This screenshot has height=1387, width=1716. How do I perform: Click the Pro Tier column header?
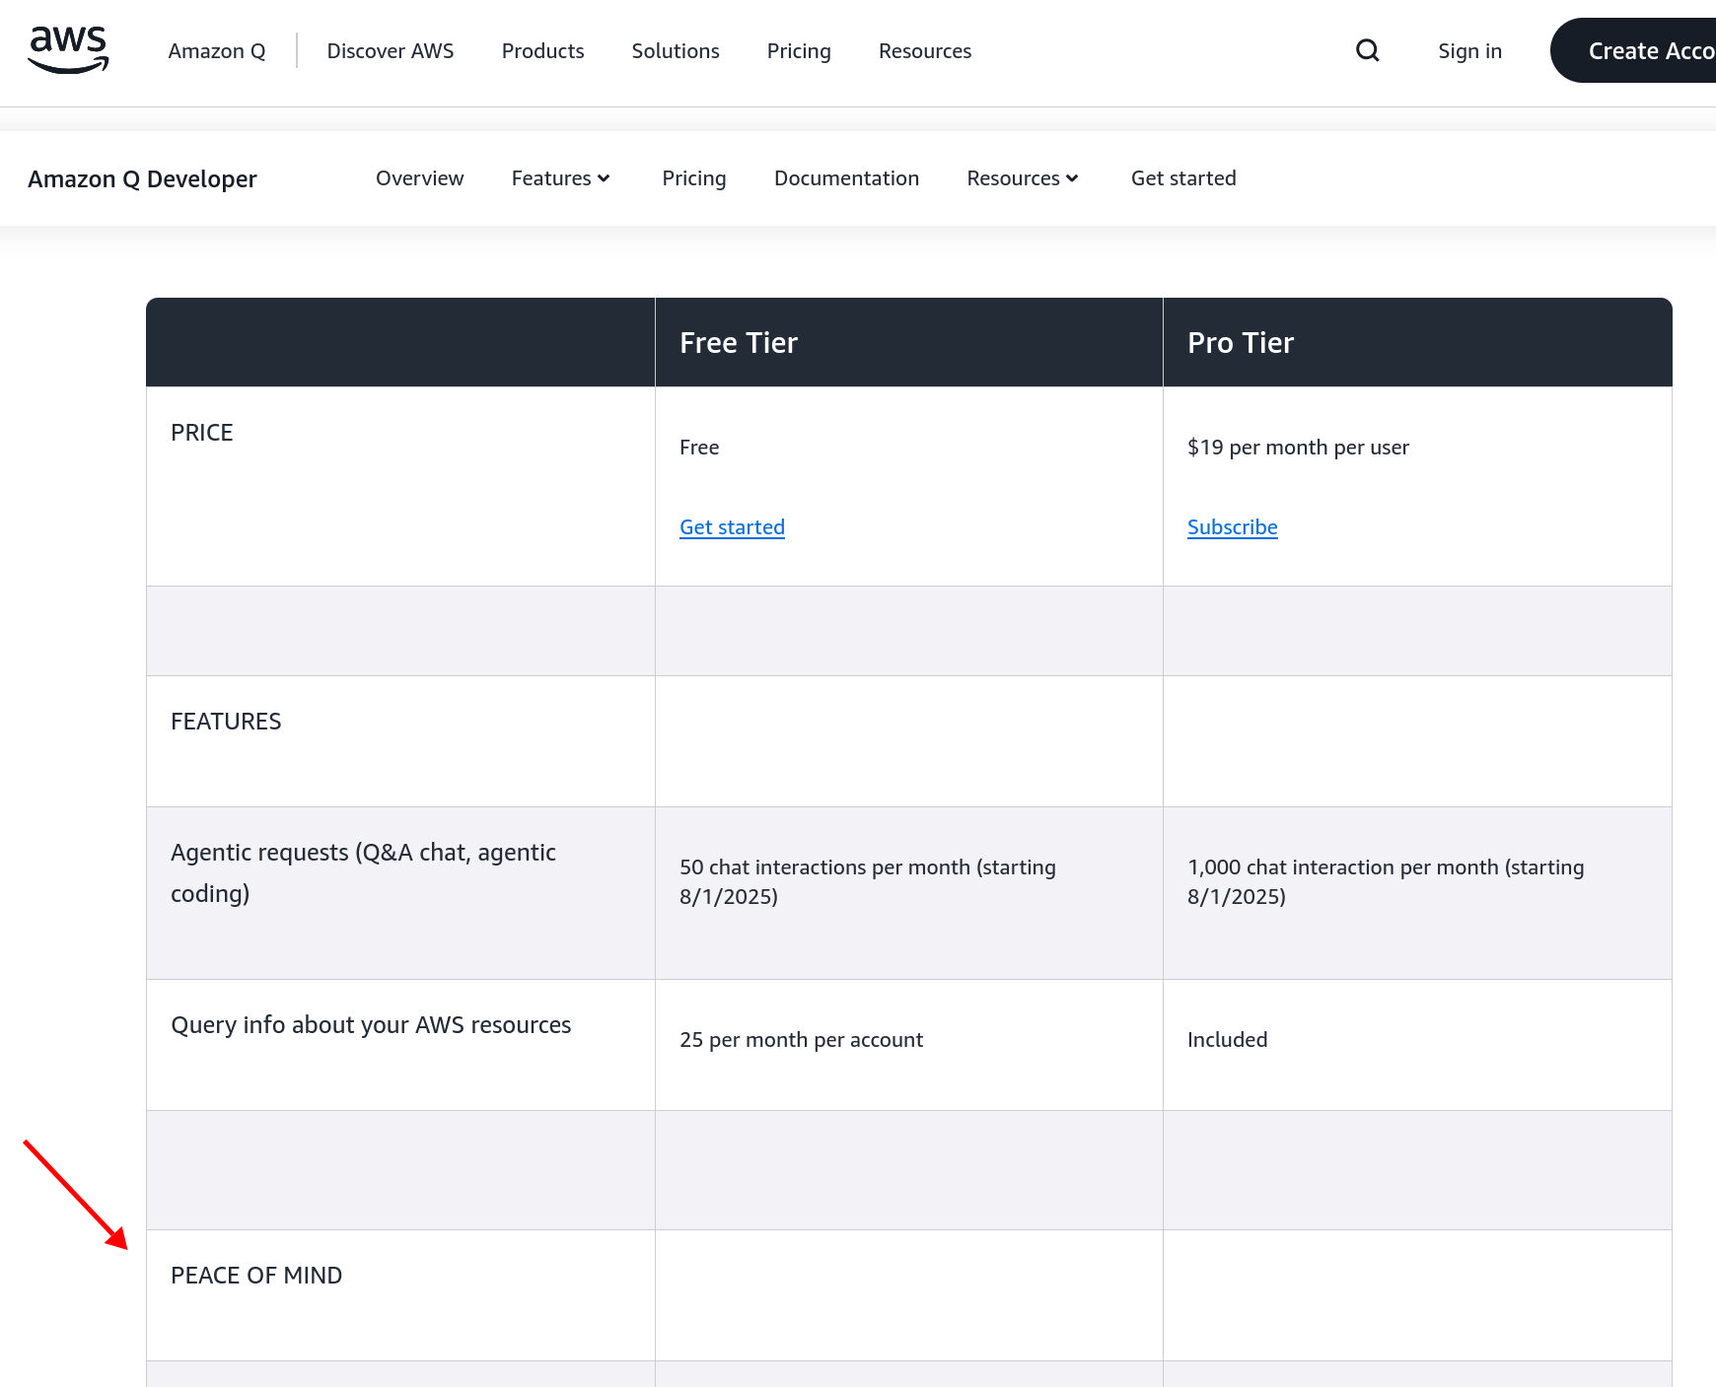pos(1240,342)
